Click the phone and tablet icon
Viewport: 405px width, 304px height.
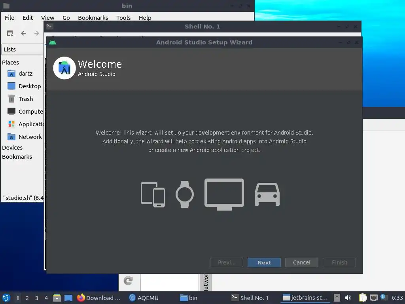153,194
